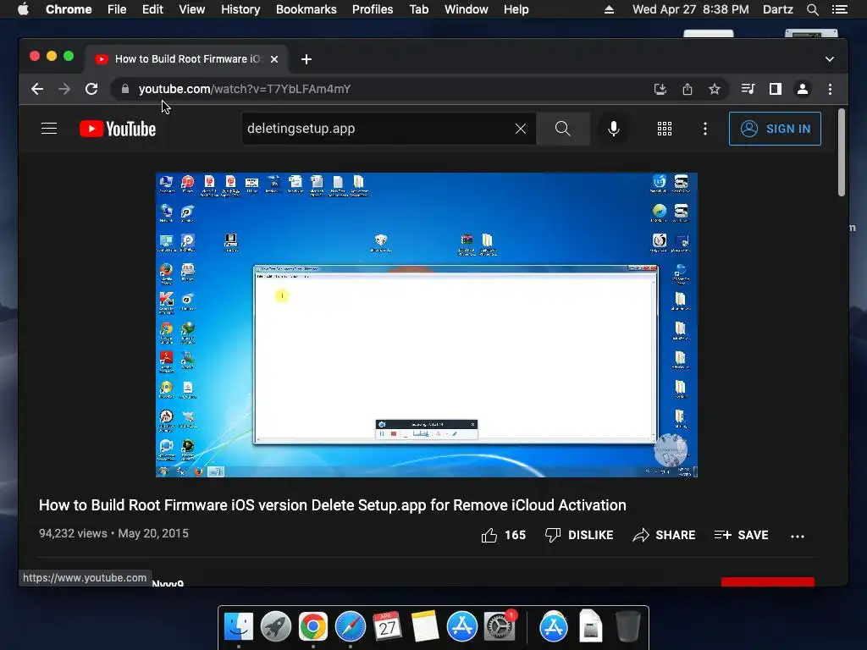
Task: Open the YouTube apps grid icon
Action: (x=665, y=129)
